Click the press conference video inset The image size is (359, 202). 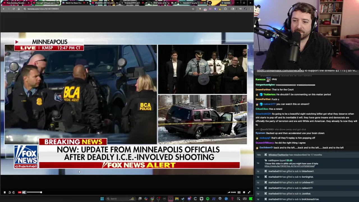click(202, 69)
